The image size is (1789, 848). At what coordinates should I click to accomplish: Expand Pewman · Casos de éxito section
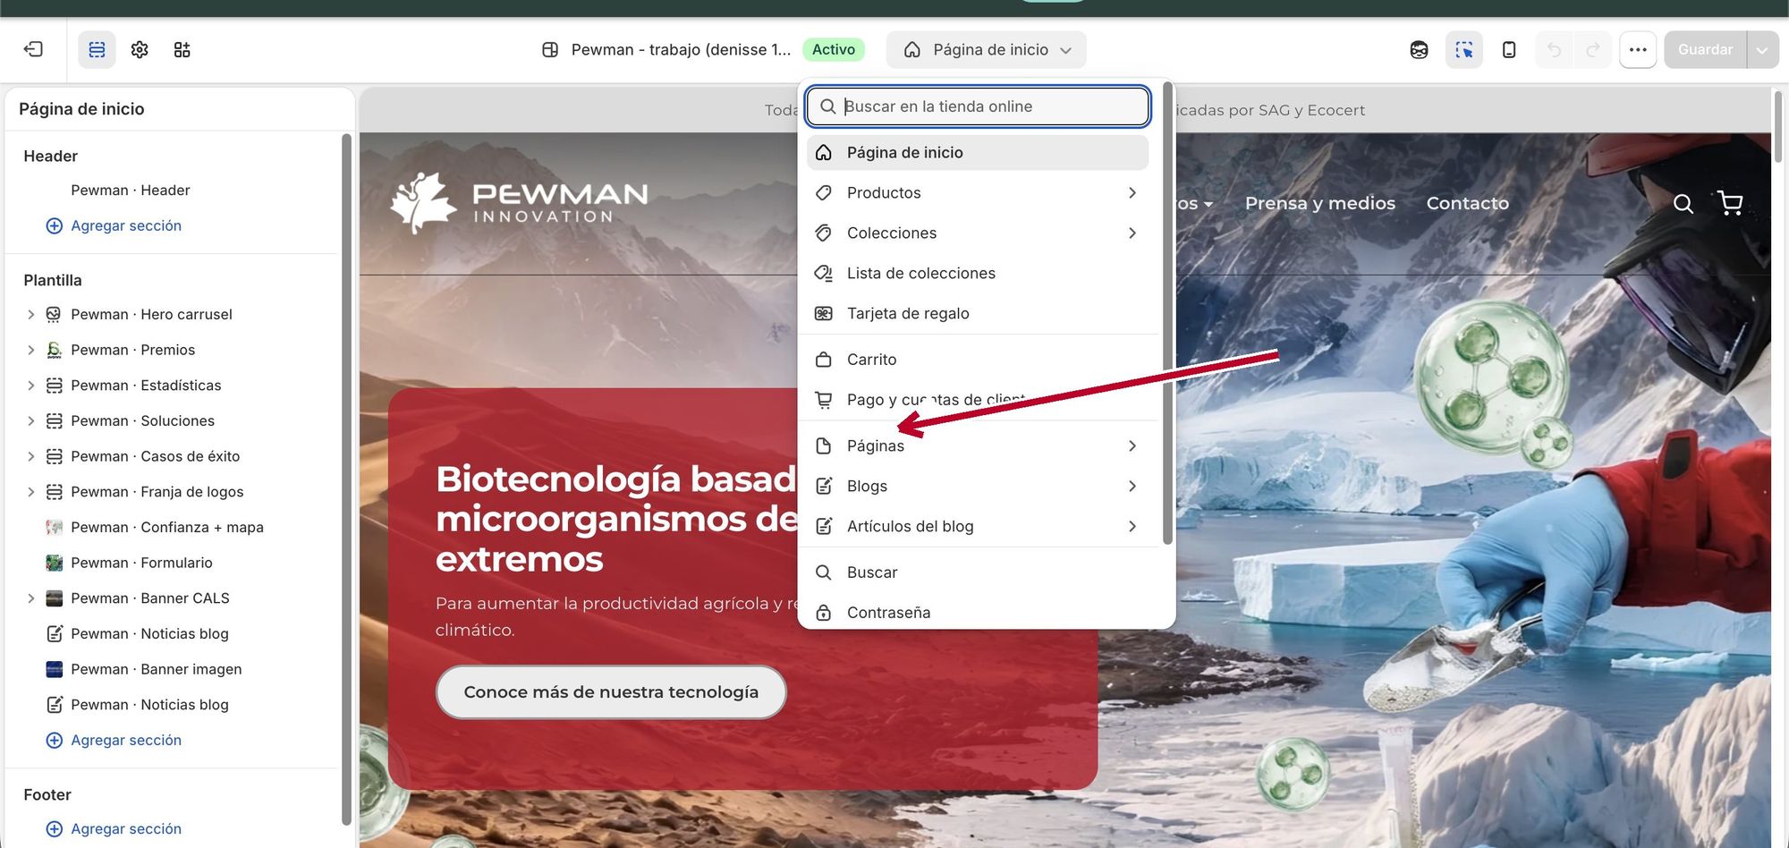pyautogui.click(x=30, y=456)
